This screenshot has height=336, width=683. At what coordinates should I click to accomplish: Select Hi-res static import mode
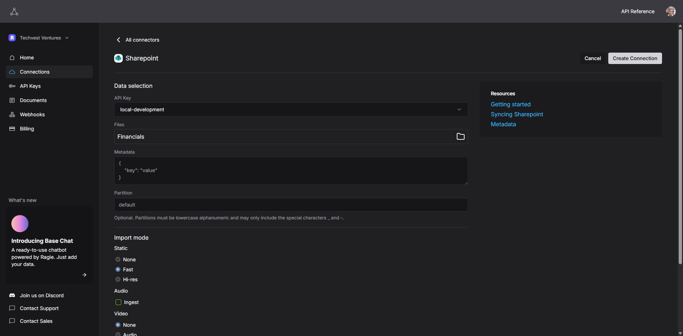118,279
